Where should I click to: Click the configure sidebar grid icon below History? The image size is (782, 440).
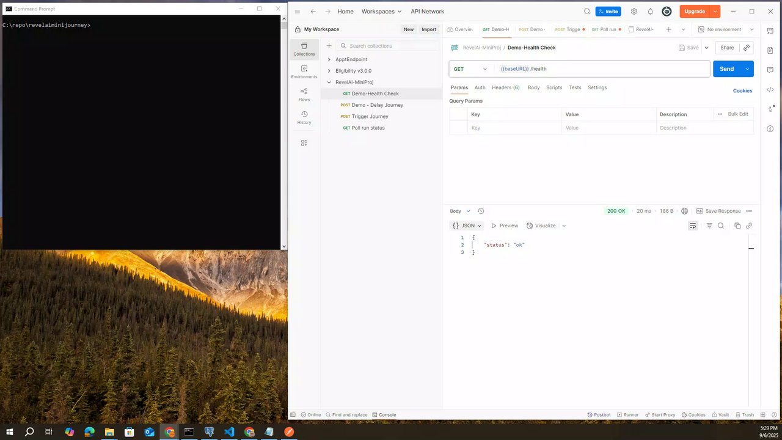pos(304,143)
